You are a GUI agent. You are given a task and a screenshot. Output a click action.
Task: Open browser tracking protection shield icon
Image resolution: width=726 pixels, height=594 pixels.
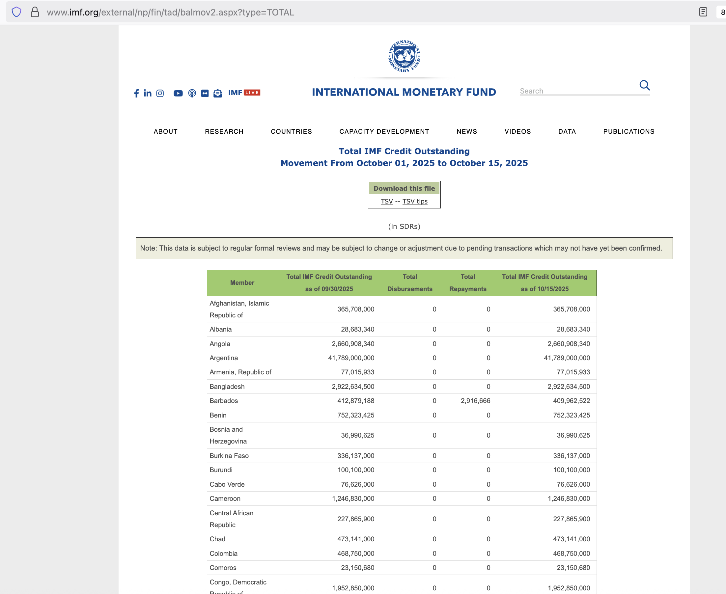16,12
